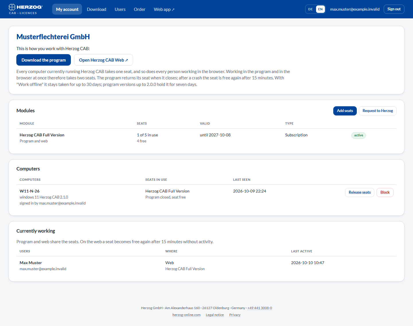Click the Subscription type cell

pyautogui.click(x=296, y=135)
